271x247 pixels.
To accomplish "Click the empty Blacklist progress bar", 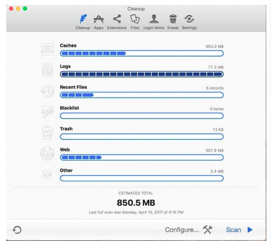I will pyautogui.click(x=142, y=116).
